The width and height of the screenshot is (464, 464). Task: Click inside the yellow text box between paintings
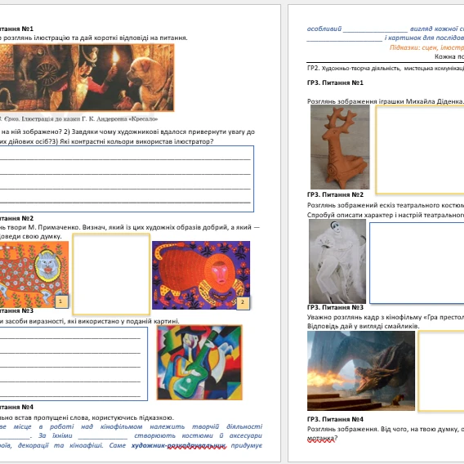coord(111,274)
